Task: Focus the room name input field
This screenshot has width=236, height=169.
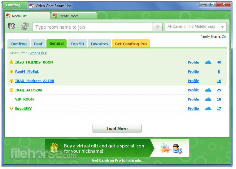Action: tap(92, 27)
